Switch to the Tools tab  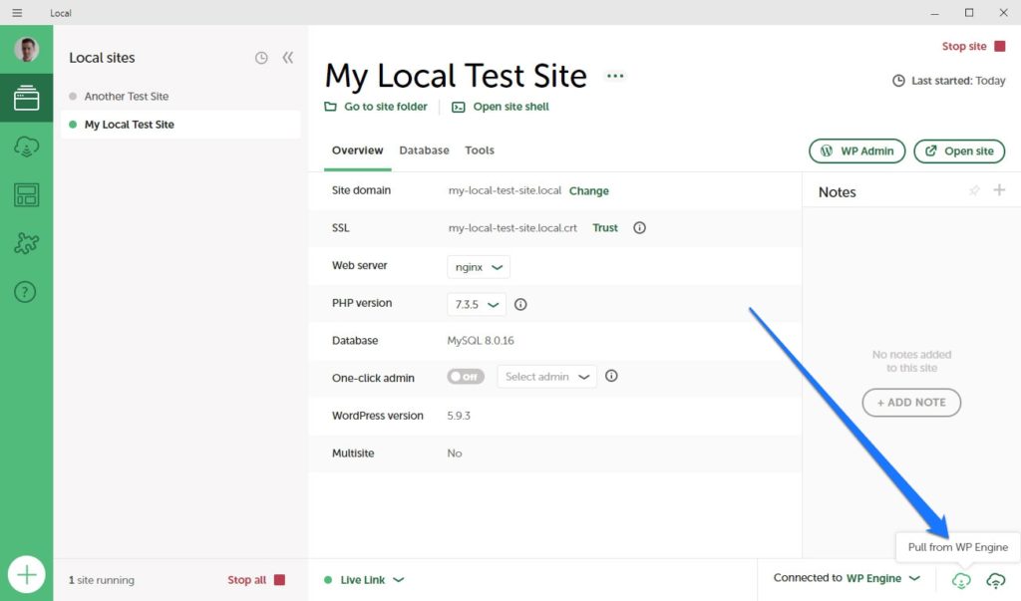point(480,150)
